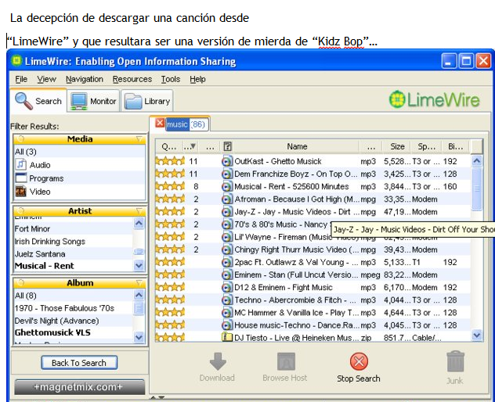Open the magnetmix.com banner link
The image size is (495, 402).
click(x=79, y=387)
